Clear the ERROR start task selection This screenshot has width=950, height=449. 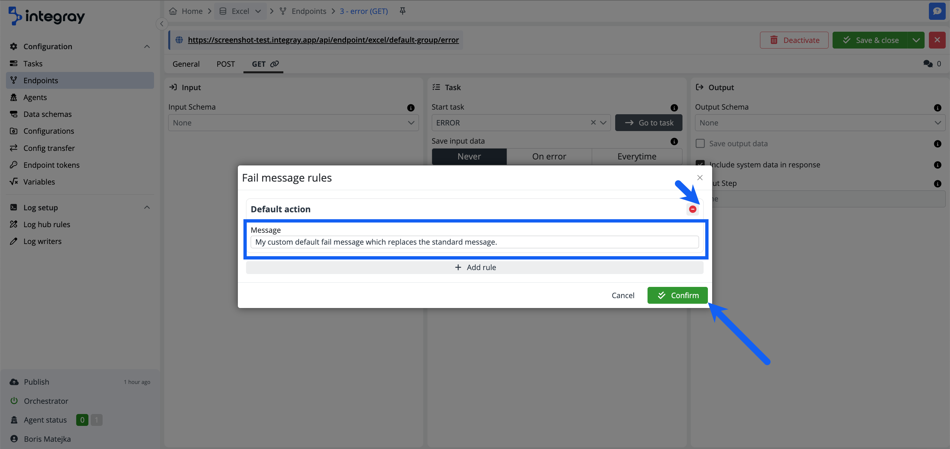[x=593, y=122]
